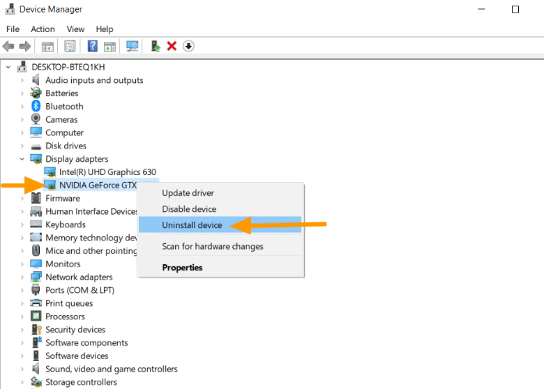Click the Display adapters category icon
Image resolution: width=544 pixels, height=389 pixels.
point(36,159)
